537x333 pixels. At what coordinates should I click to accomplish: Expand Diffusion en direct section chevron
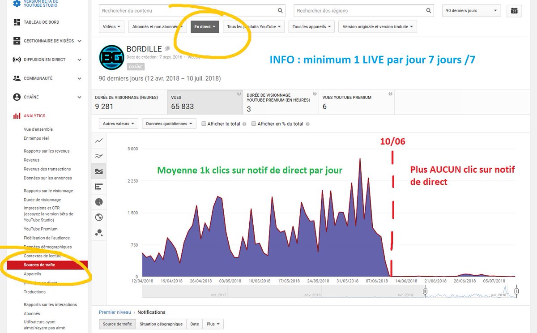pos(79,60)
